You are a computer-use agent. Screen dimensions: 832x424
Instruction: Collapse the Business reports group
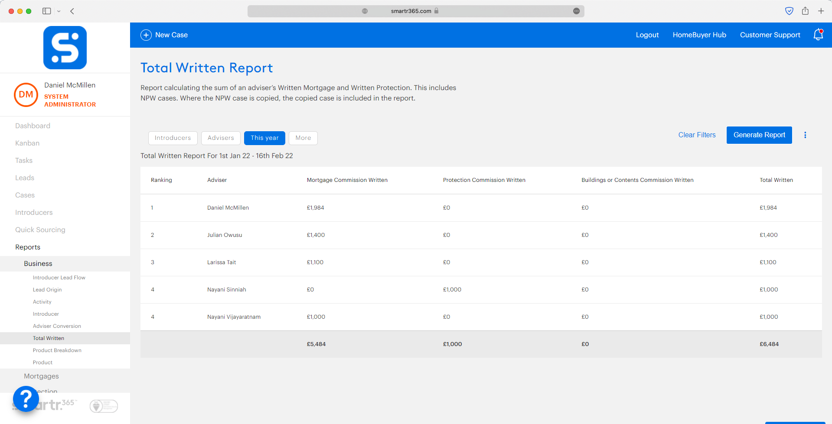pos(38,264)
